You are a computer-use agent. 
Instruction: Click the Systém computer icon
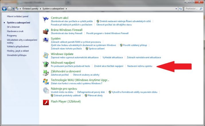click(46, 40)
